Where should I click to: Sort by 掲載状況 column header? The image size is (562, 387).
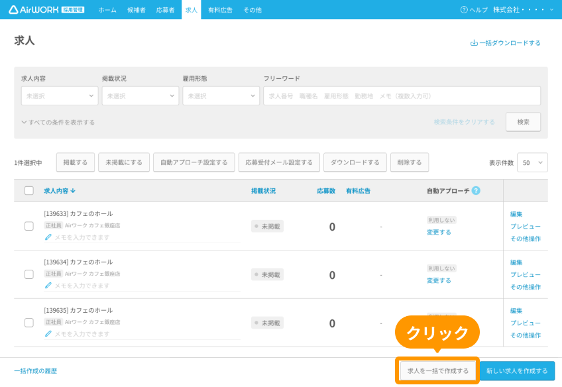pos(264,191)
